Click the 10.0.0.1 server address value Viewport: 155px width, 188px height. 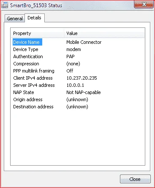pyautogui.click(x=75, y=85)
